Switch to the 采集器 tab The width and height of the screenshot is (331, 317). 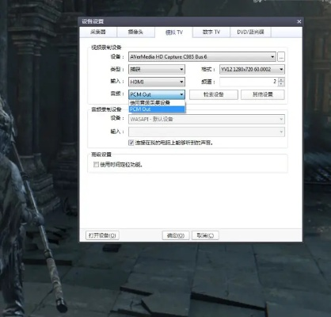pos(98,32)
